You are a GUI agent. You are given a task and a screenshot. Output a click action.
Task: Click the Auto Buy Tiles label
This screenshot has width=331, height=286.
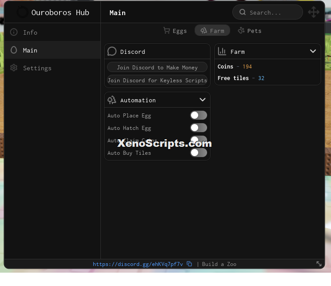[129, 153]
